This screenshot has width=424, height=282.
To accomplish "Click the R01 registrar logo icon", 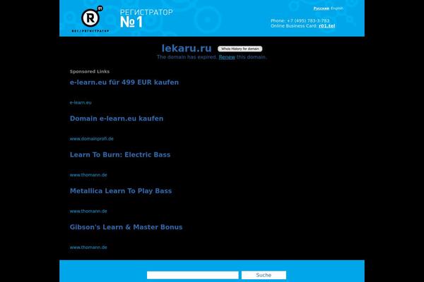I will click(91, 19).
